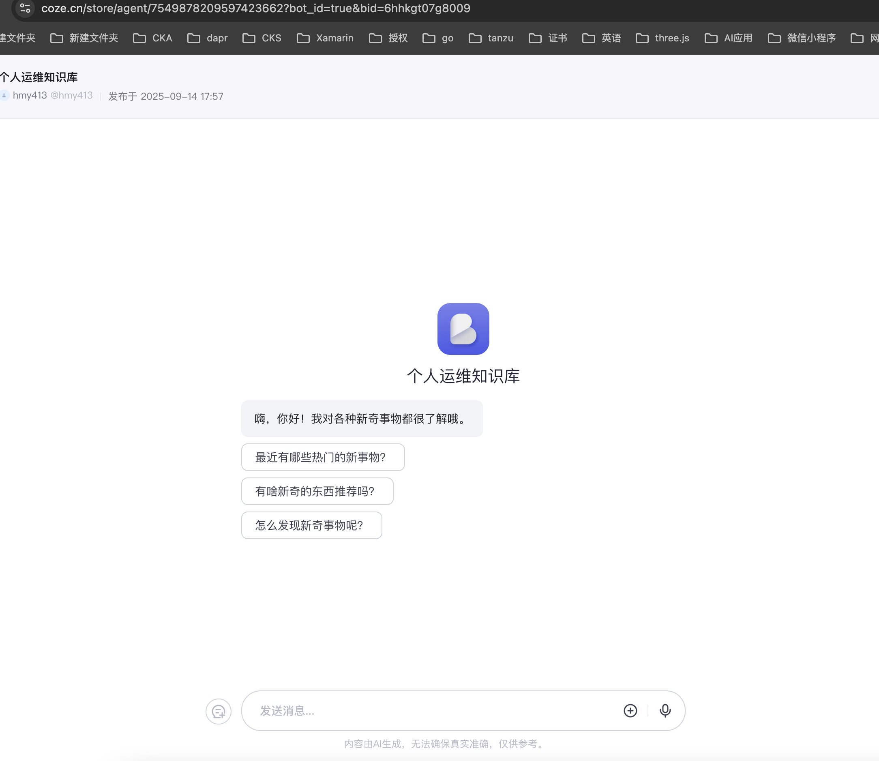Open the 微信小程序 bookmarks folder
The height and width of the screenshot is (761, 879).
[x=802, y=38]
